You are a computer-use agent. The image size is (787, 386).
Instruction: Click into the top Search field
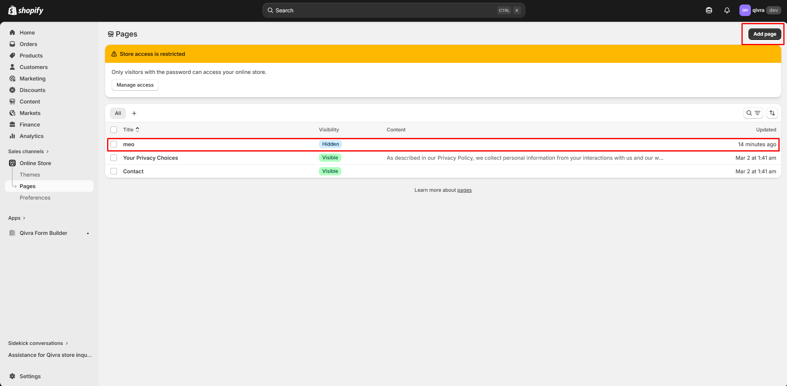tap(393, 10)
